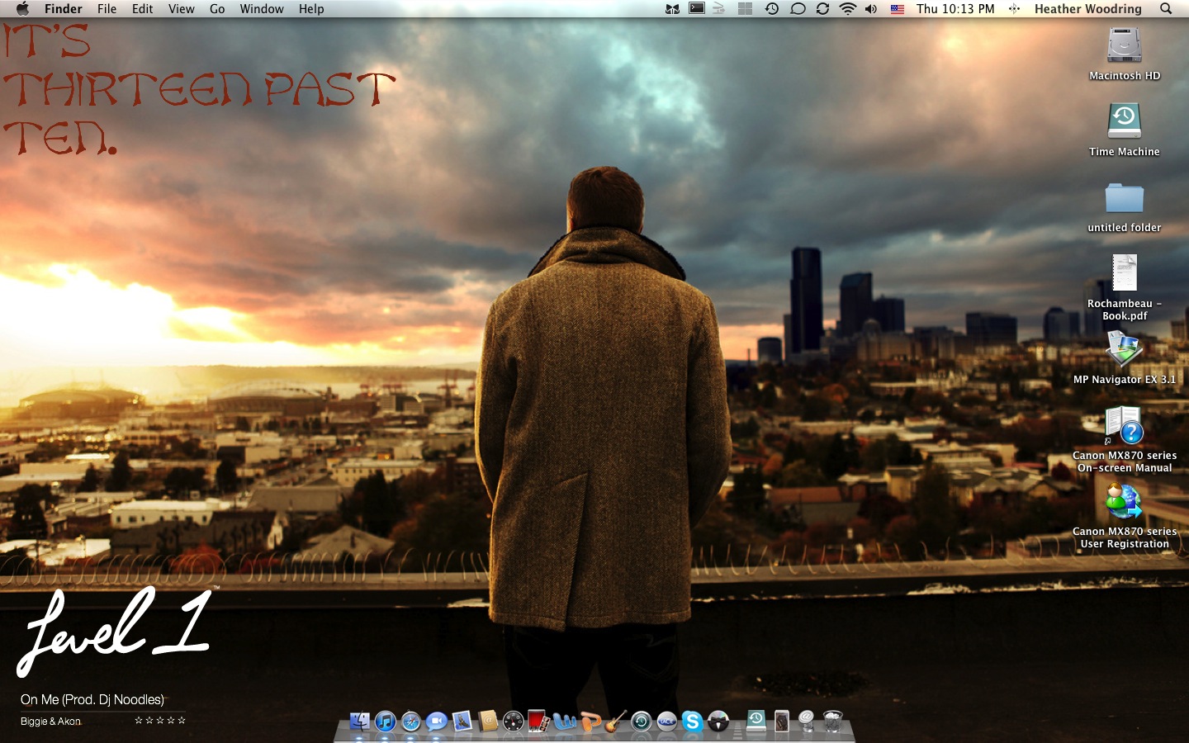Image resolution: width=1189 pixels, height=743 pixels.
Task: Open iTunes from the dock
Action: point(386,722)
